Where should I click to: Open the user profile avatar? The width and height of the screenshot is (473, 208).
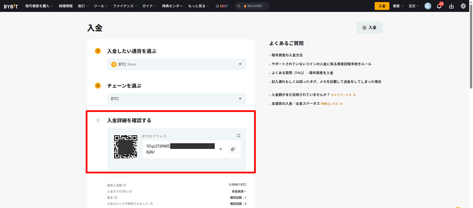(x=428, y=6)
